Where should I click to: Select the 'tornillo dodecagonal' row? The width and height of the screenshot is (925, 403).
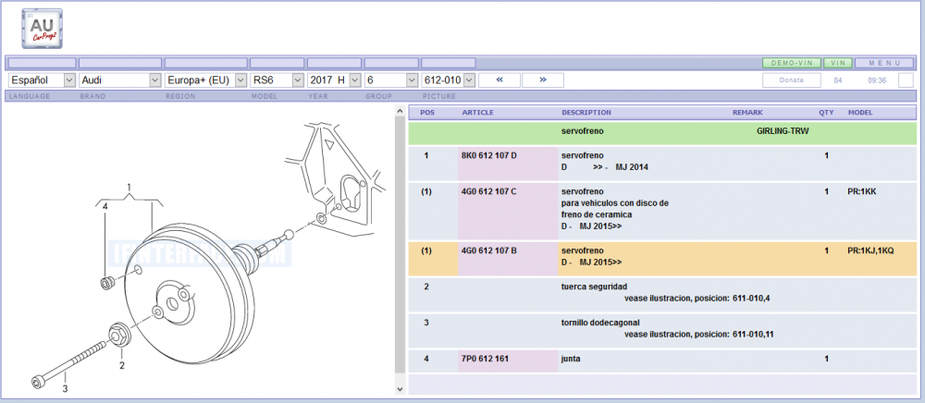[x=662, y=331]
